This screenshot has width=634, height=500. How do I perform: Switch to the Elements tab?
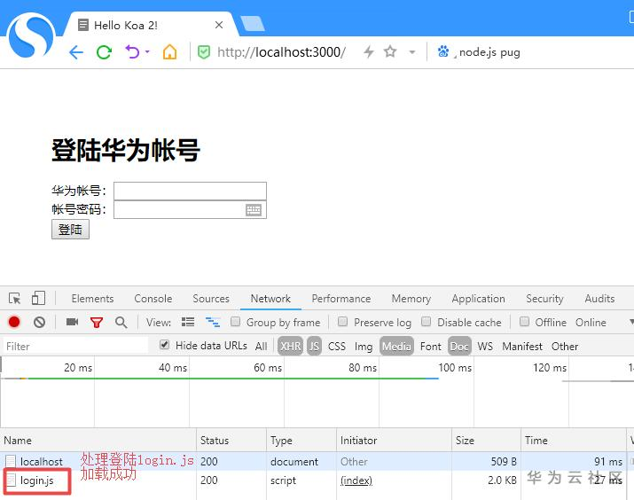pyautogui.click(x=92, y=298)
